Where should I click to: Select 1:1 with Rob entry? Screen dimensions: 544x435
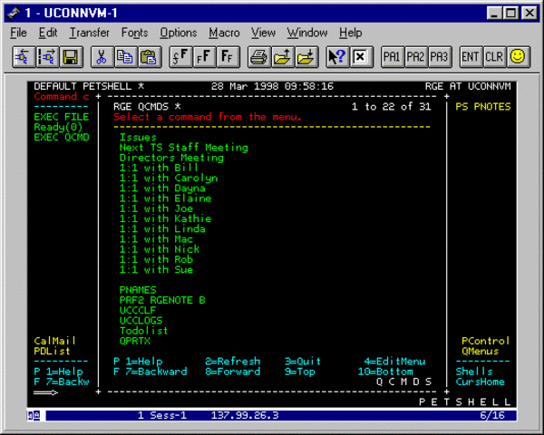156,259
